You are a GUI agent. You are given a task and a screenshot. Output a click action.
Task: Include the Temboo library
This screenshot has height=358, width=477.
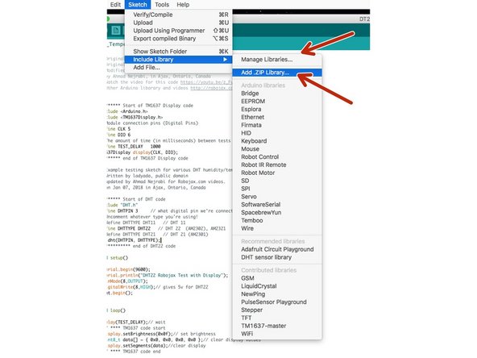pos(277,220)
